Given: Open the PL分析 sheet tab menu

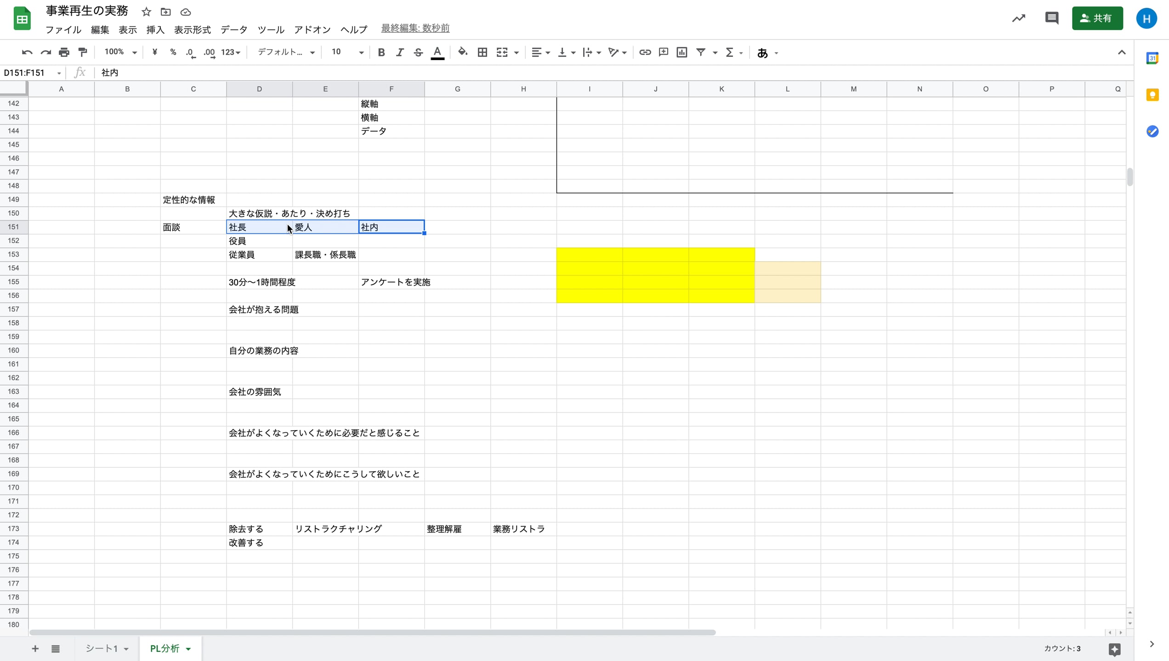Looking at the screenshot, I should pyautogui.click(x=188, y=649).
